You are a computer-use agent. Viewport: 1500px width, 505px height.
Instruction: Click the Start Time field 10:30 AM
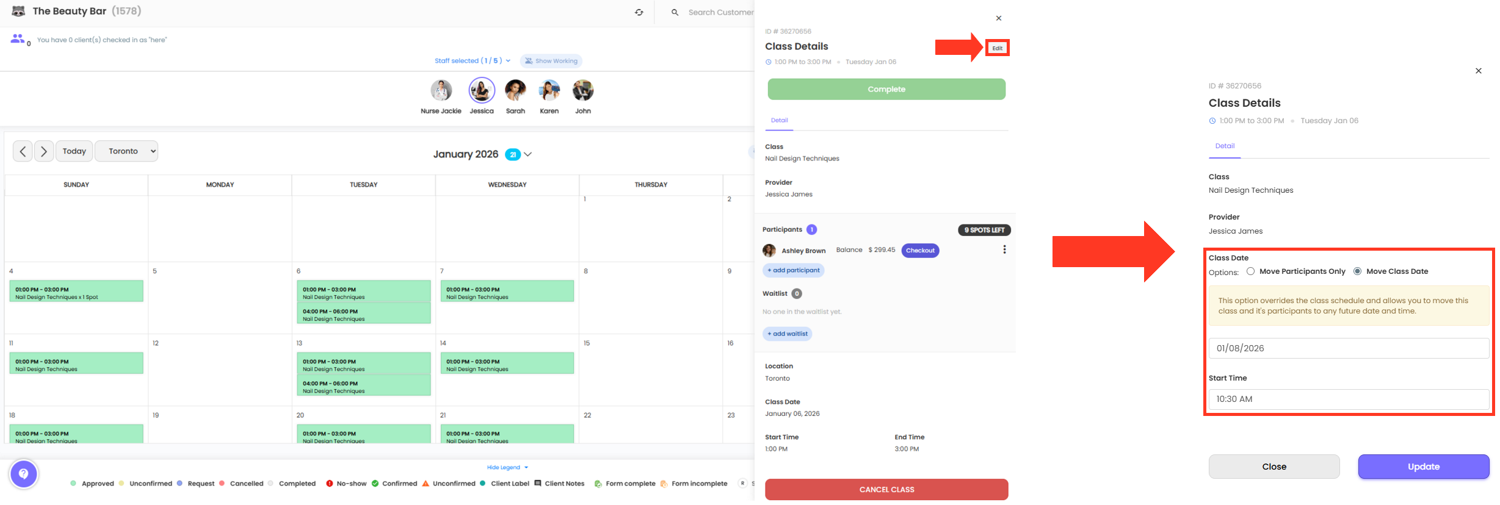click(x=1349, y=399)
